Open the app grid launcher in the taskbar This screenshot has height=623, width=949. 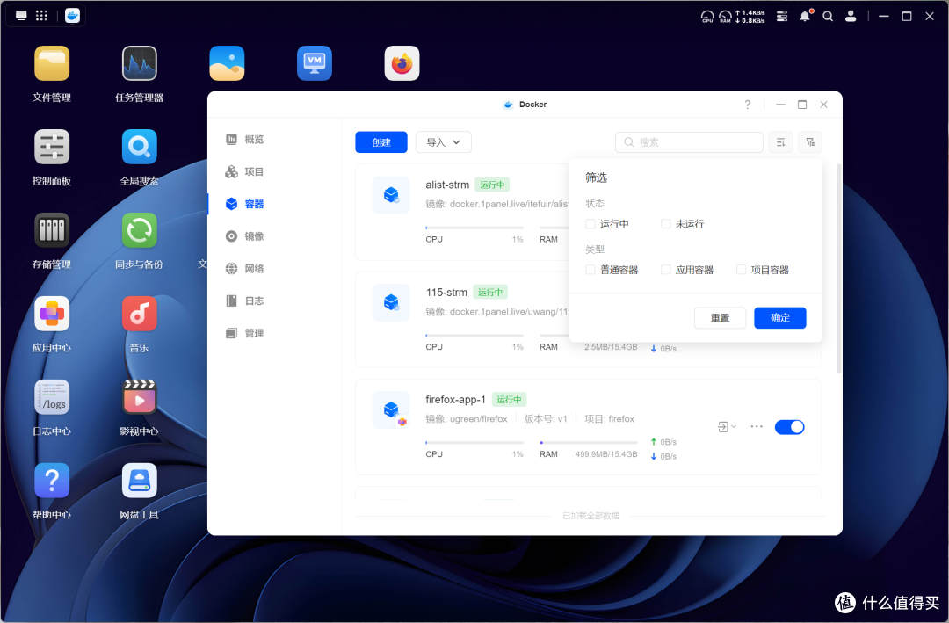point(41,16)
